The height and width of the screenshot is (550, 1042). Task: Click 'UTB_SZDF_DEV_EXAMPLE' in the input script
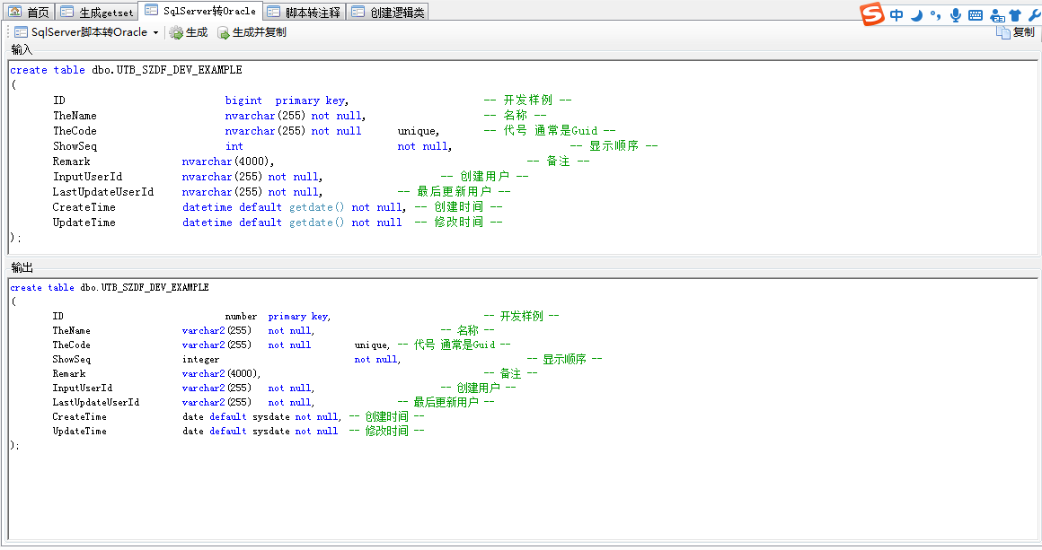pyautogui.click(x=180, y=70)
